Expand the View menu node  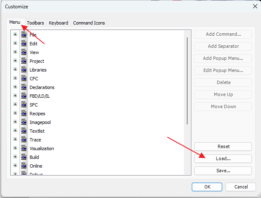coord(15,52)
